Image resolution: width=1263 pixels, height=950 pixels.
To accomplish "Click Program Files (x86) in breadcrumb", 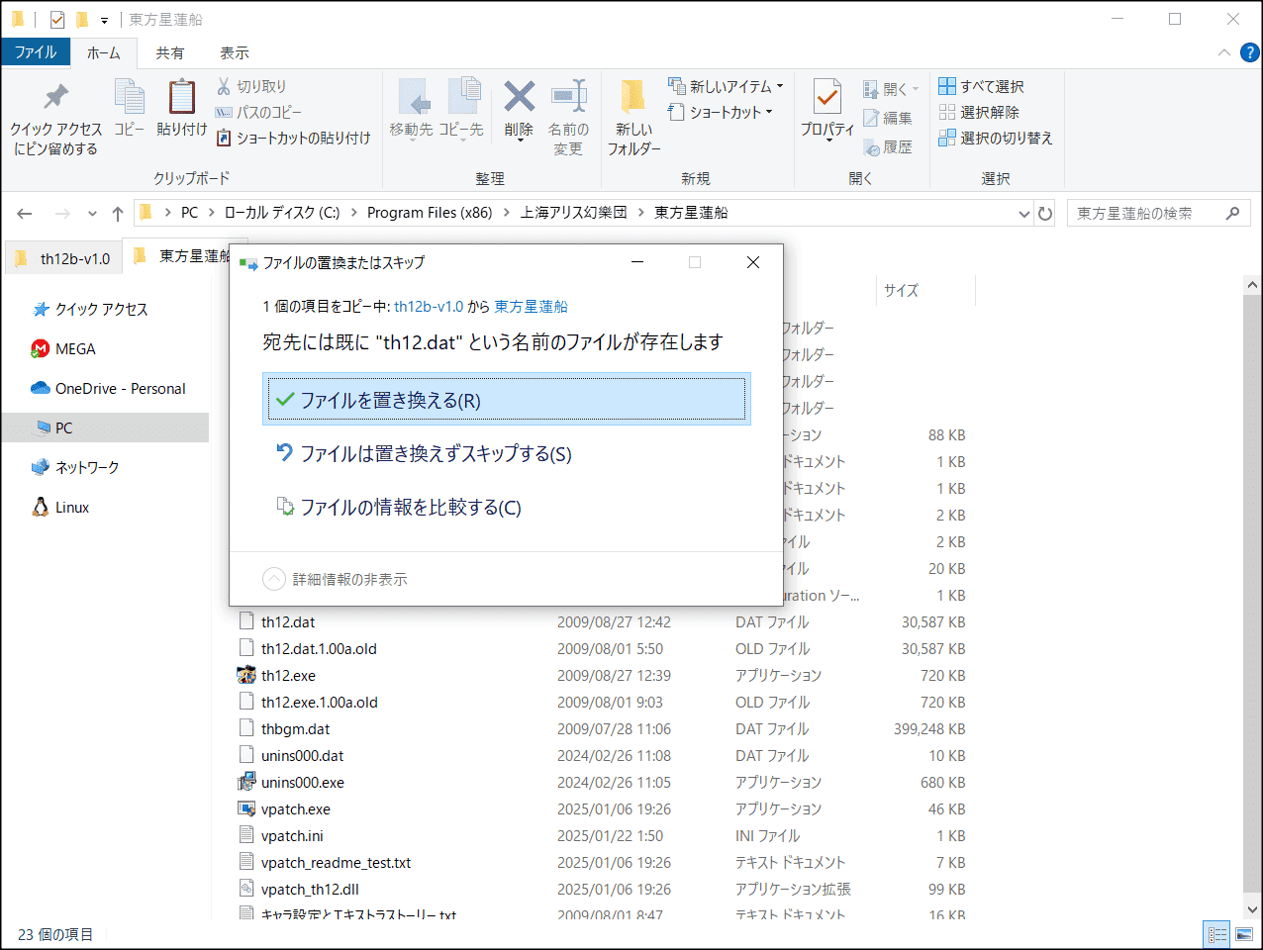I will [x=430, y=213].
